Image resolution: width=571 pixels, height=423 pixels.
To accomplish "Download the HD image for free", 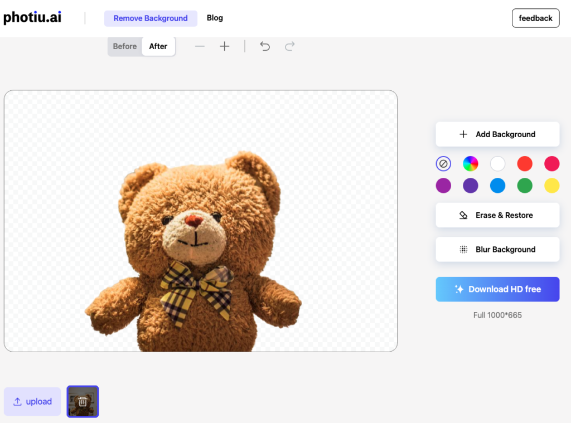I will [497, 289].
